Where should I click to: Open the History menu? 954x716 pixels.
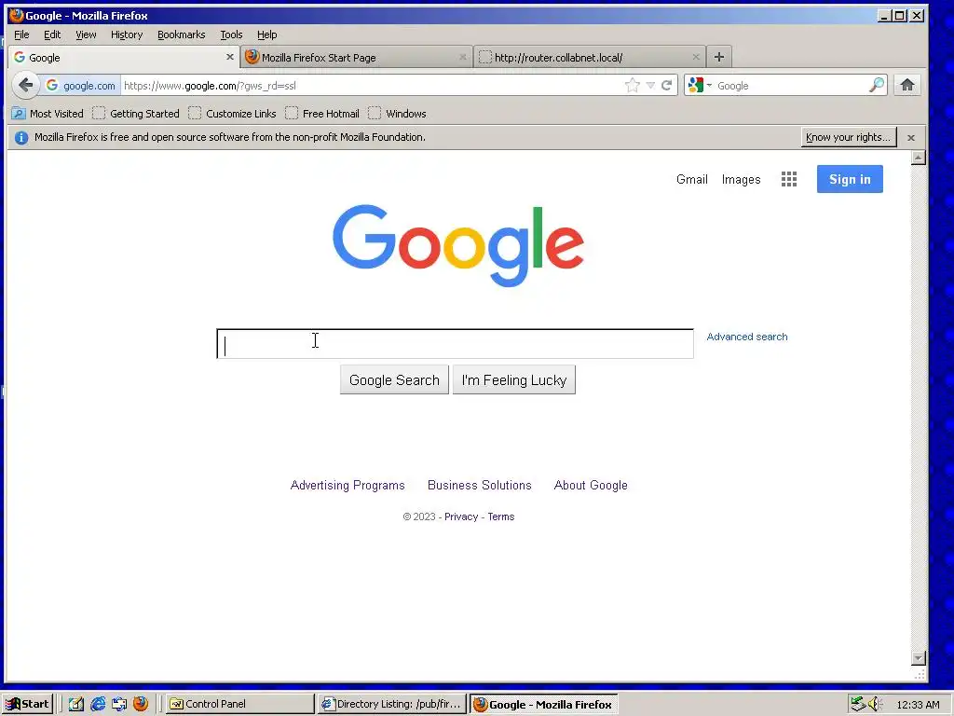coord(127,34)
